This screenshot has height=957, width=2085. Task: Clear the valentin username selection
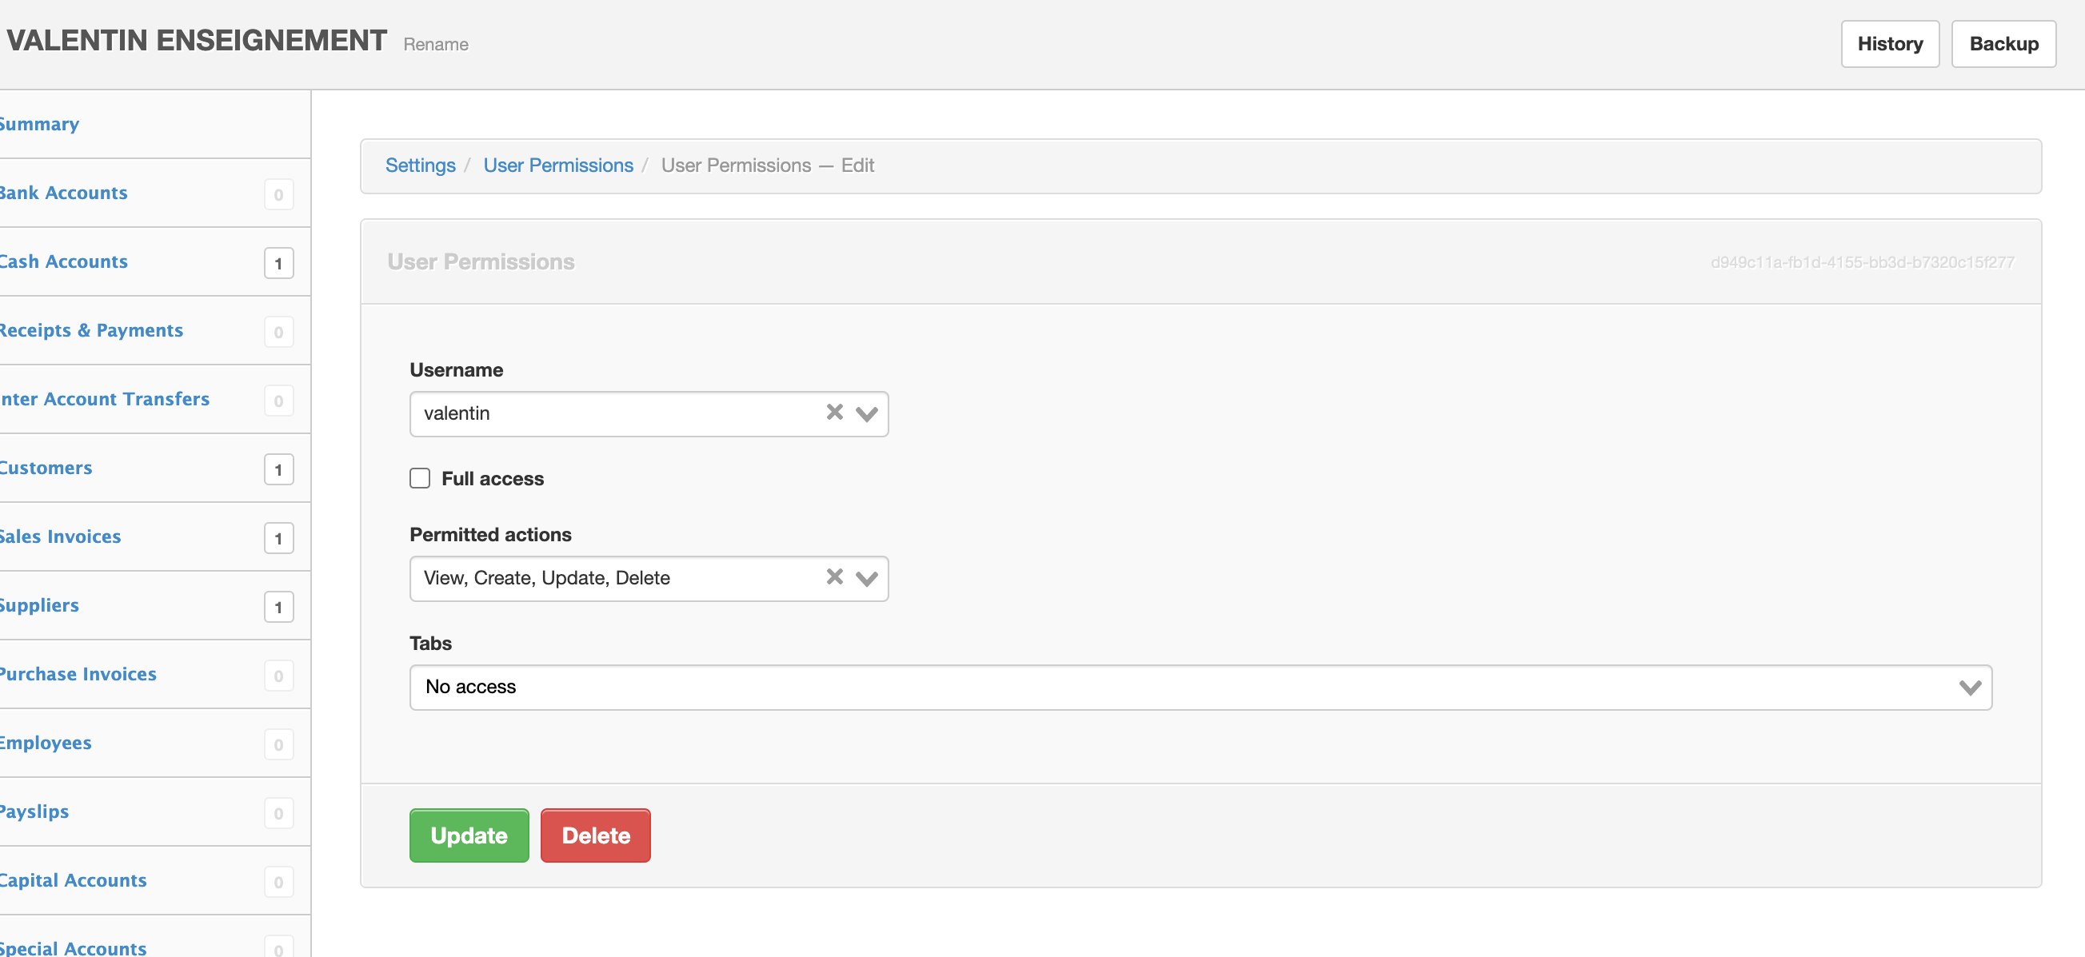[834, 413]
